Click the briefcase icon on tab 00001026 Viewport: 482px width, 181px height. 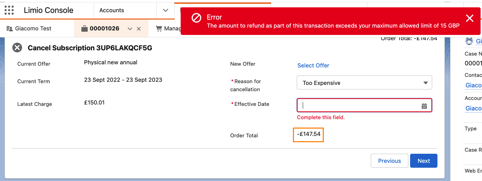tap(84, 29)
